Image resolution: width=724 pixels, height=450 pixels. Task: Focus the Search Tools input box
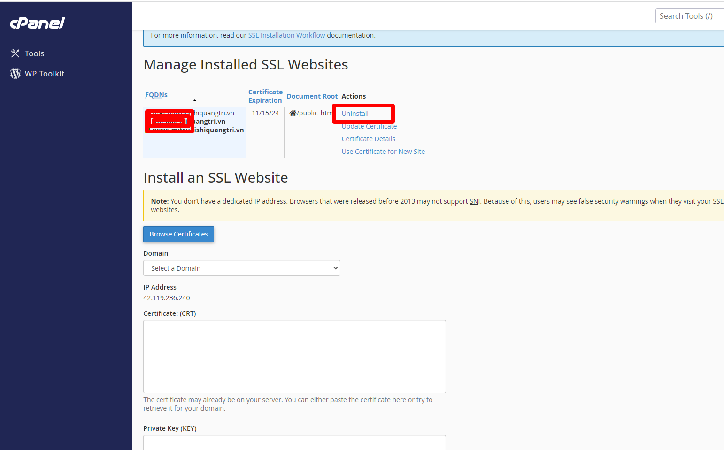tap(689, 16)
